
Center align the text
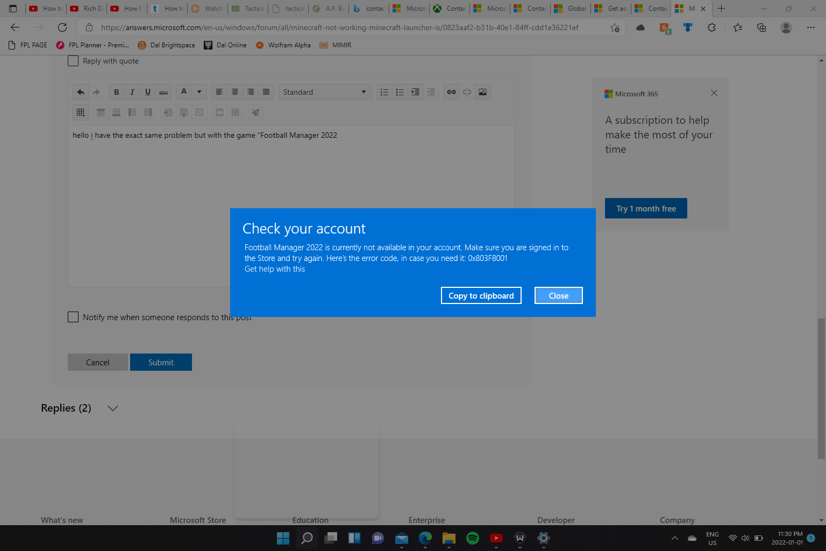point(235,92)
